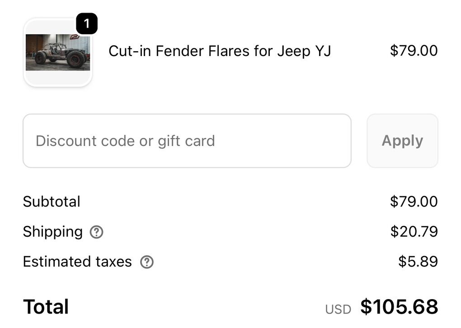Click the Discount code or gift card field
Image resolution: width=461 pixels, height=328 pixels.
[187, 141]
